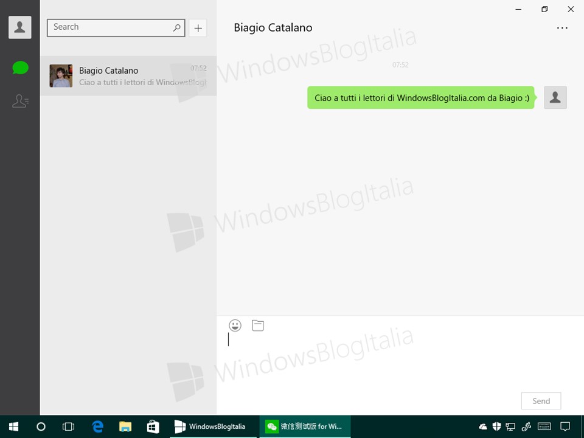584x438 pixels.
Task: Open the Windows Store
Action: coord(153,426)
